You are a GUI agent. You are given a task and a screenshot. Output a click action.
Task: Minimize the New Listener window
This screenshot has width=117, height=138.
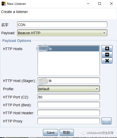tap(88, 4)
